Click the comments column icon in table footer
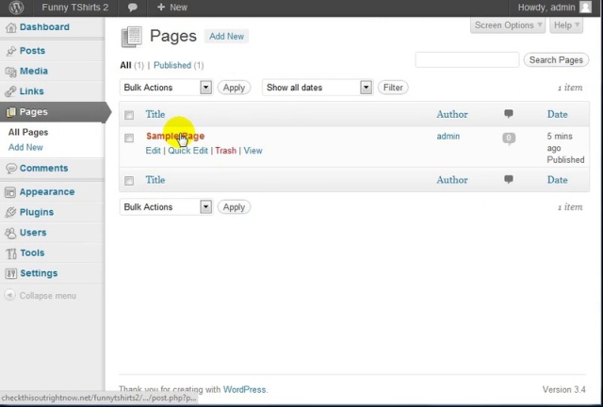This screenshot has width=603, height=407. point(509,179)
